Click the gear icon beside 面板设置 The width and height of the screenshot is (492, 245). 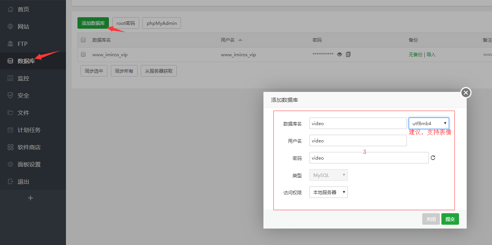coord(10,164)
